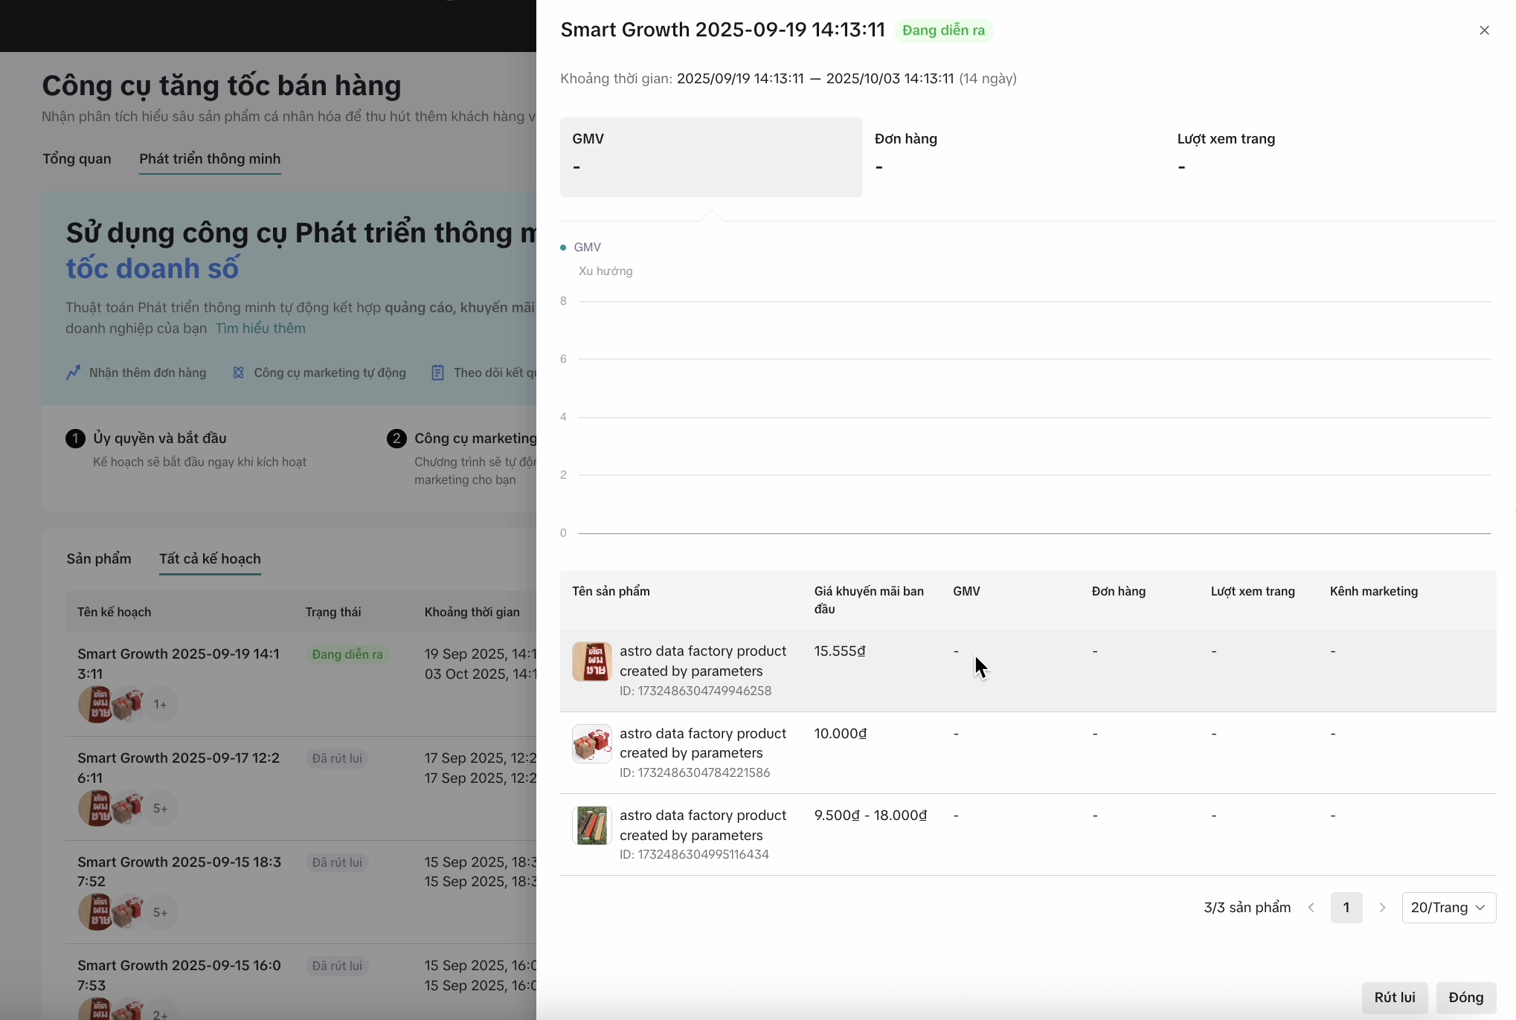The image size is (1516, 1020).
Task: Go to the next page arrow
Action: tap(1382, 908)
